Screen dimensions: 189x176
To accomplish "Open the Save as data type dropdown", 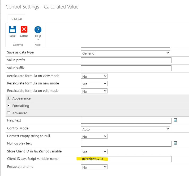I will [x=125, y=53].
